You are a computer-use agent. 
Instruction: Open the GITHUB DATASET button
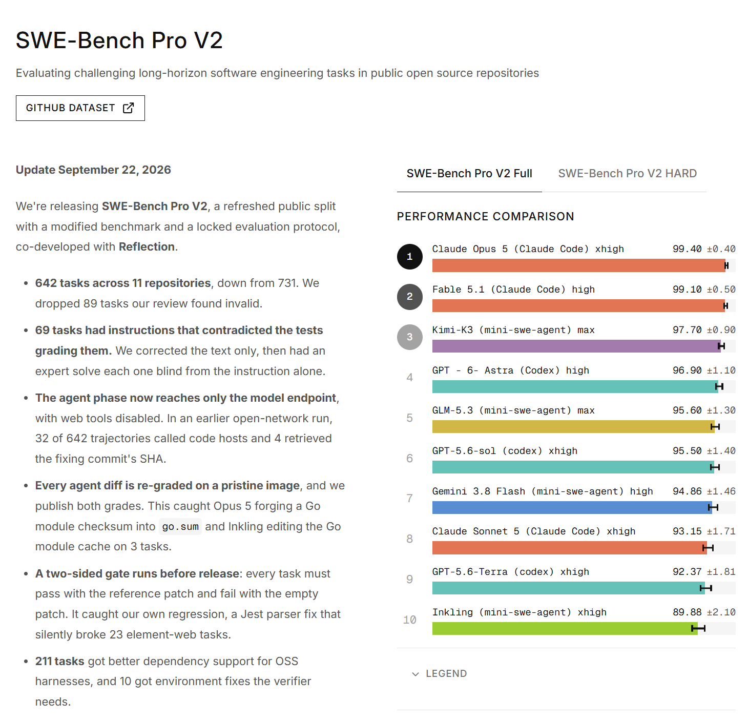pyautogui.click(x=80, y=108)
